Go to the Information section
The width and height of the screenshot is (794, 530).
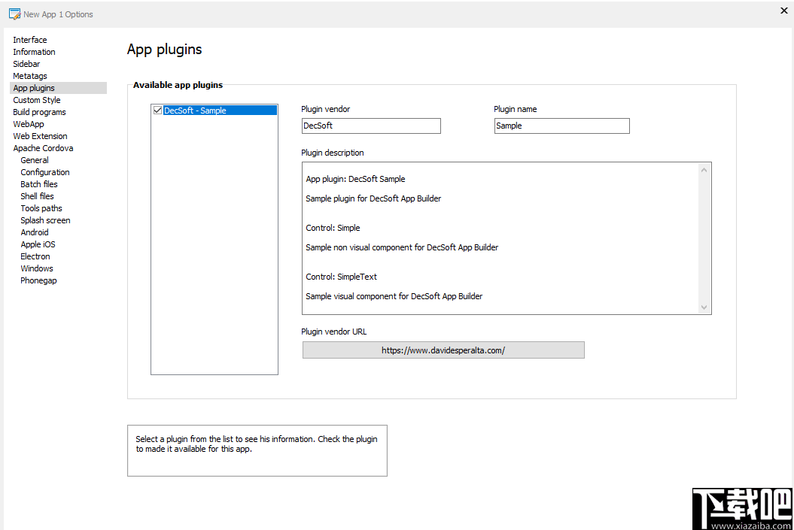(x=34, y=52)
